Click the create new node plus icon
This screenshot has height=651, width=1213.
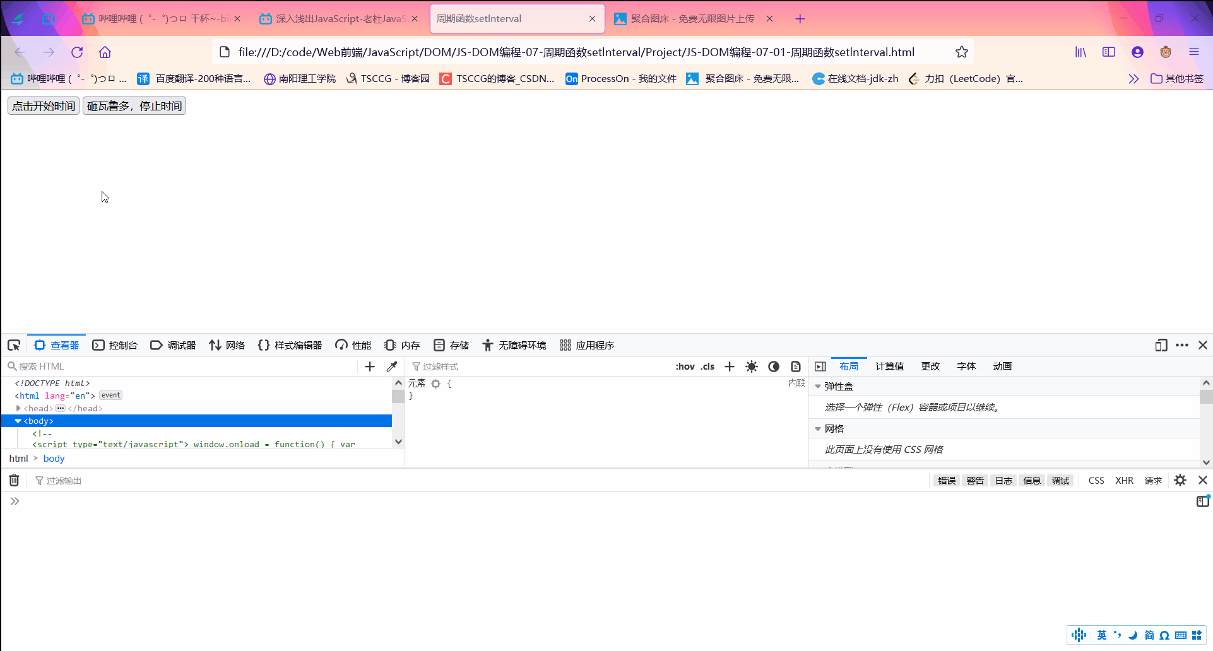coord(370,367)
